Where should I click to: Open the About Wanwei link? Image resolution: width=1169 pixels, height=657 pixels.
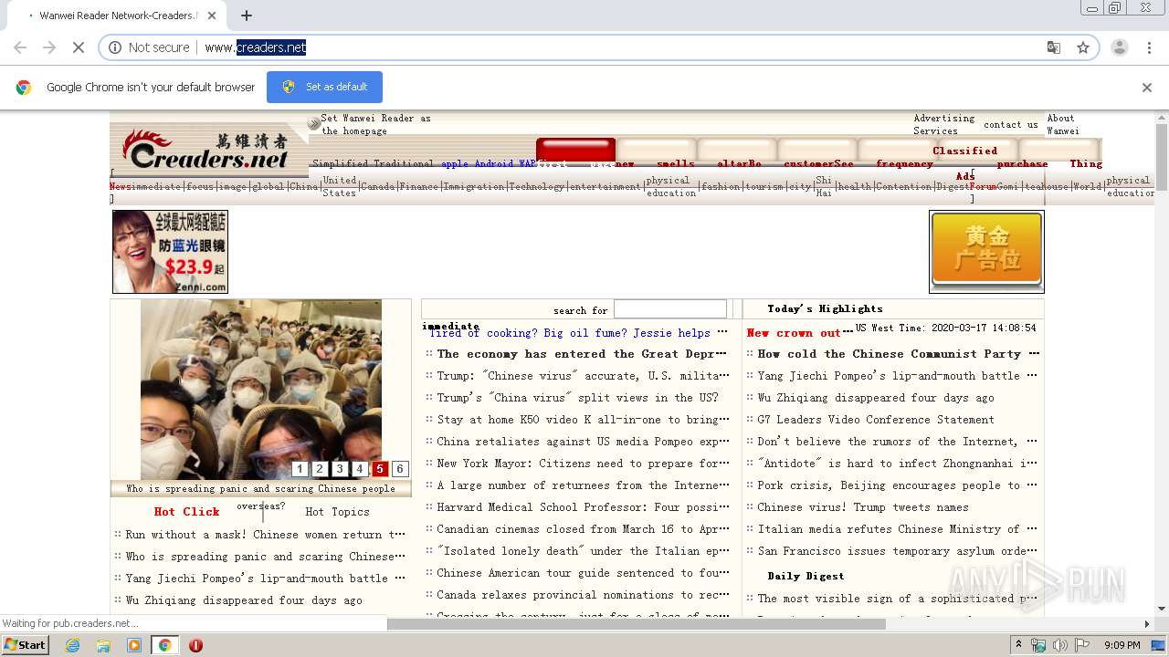point(1062,124)
